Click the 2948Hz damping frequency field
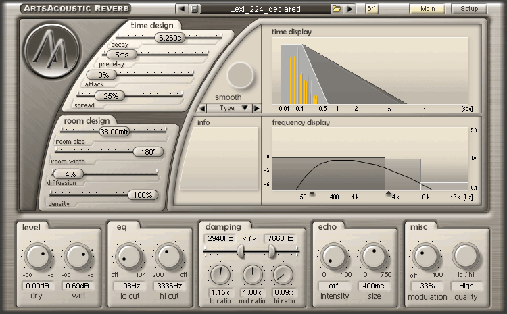The width and height of the screenshot is (507, 314). 220,238
